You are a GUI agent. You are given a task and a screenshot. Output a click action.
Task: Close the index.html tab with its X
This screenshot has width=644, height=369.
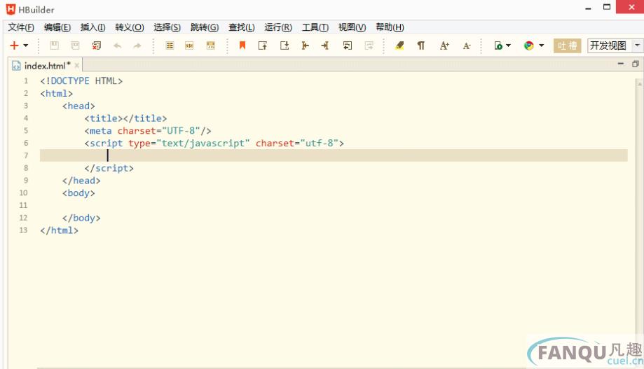(77, 65)
